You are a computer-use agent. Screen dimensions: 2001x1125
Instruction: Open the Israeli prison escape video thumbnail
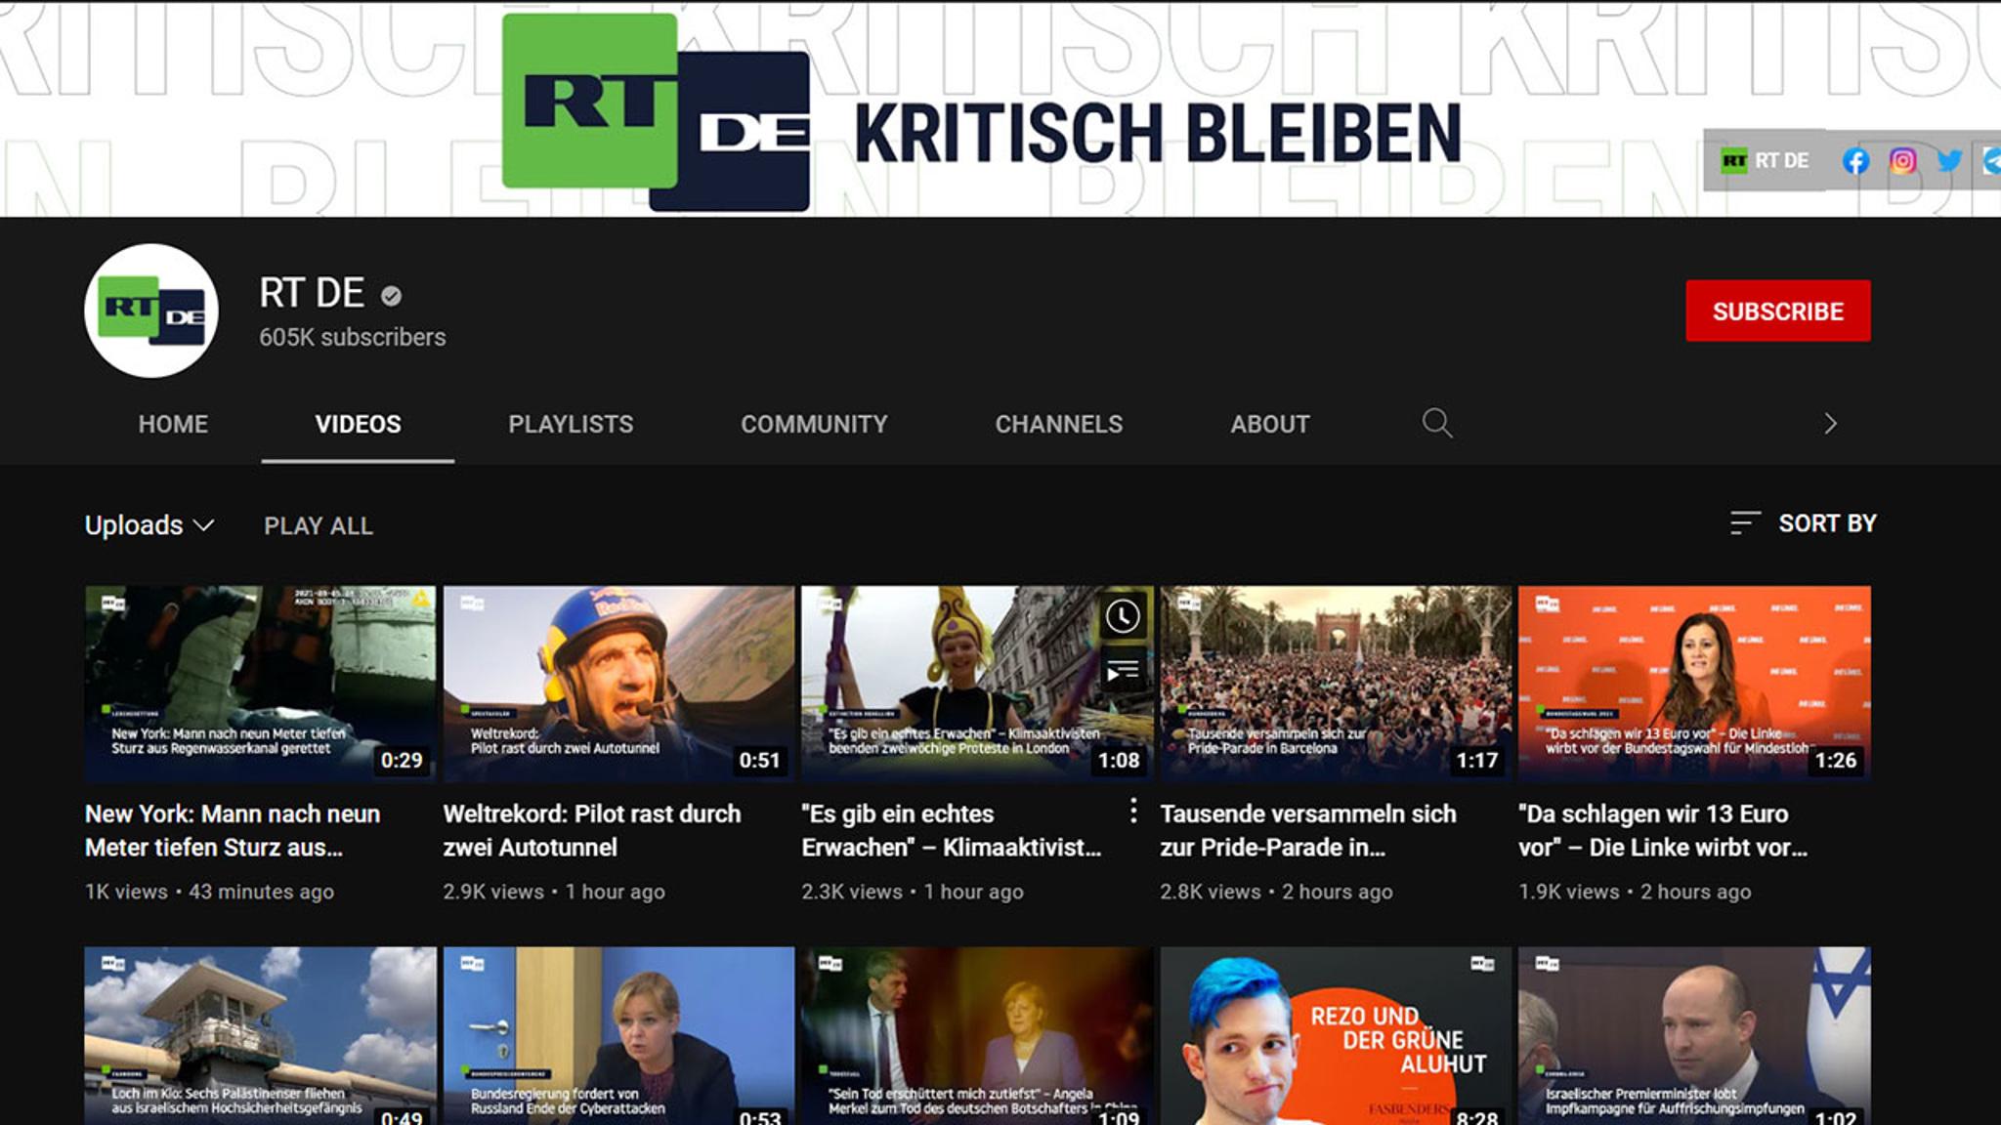point(260,1035)
